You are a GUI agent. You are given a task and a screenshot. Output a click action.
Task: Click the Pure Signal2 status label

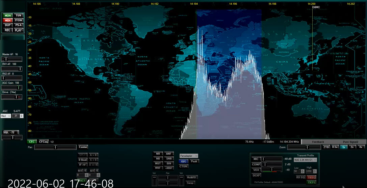click(350, 142)
